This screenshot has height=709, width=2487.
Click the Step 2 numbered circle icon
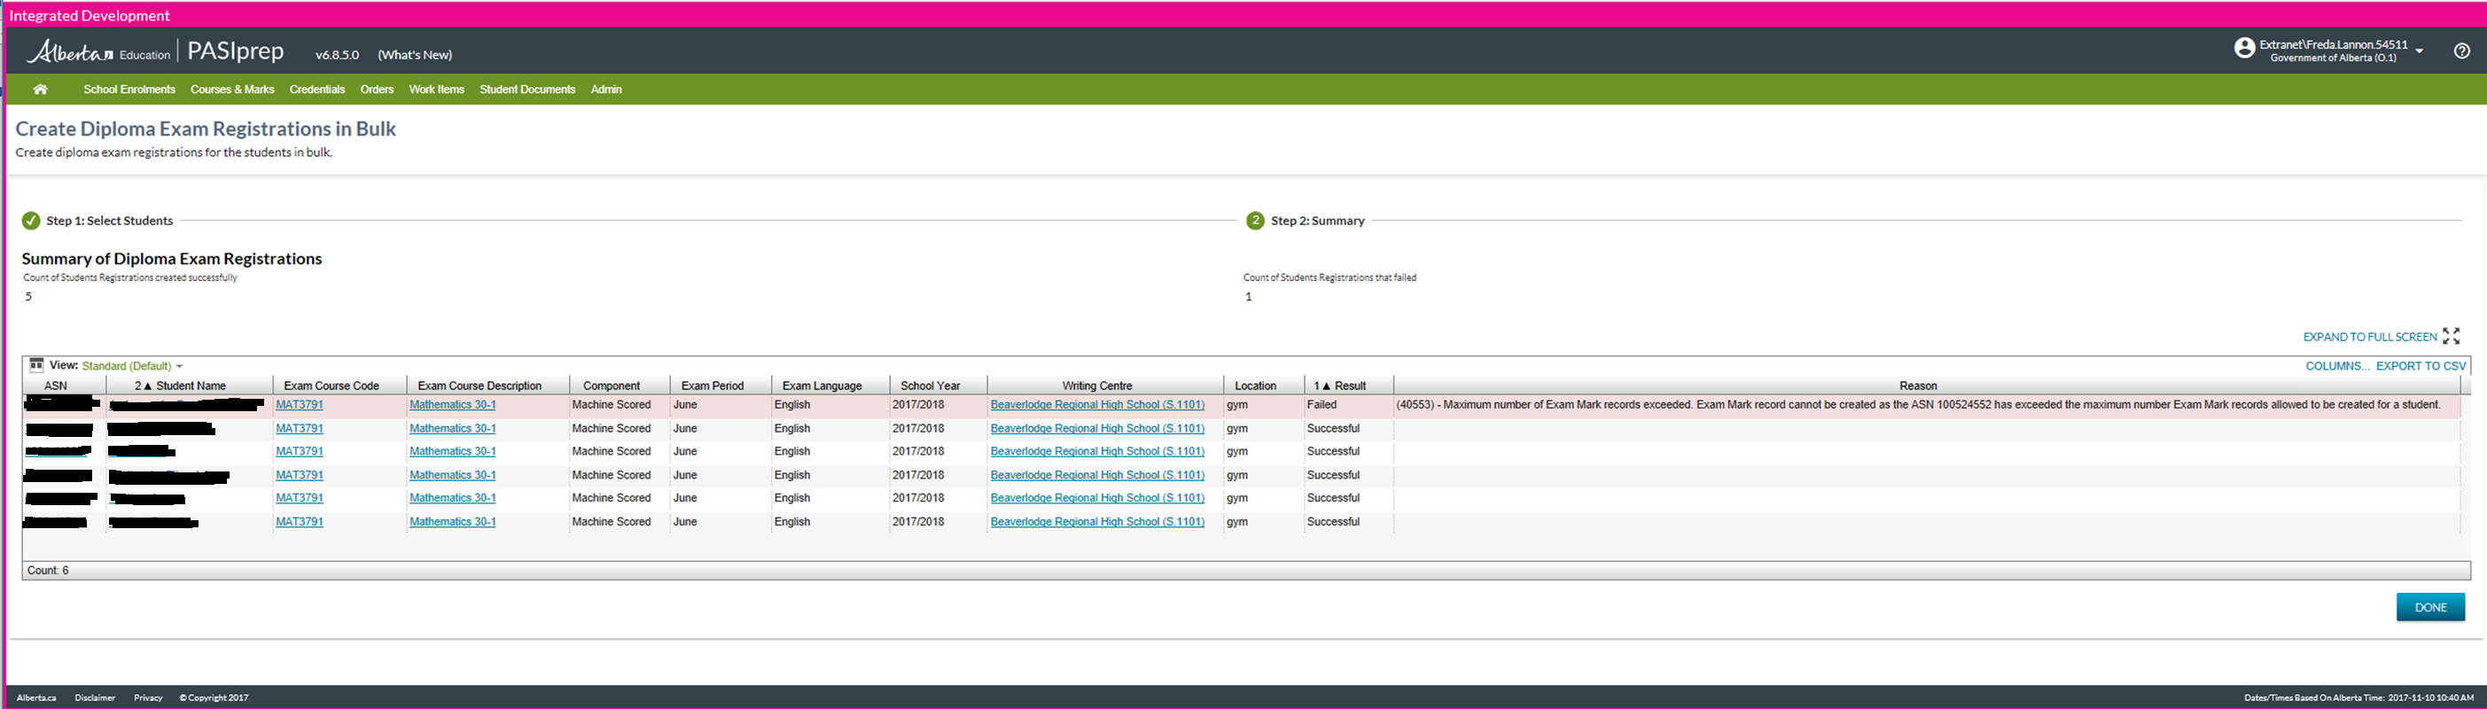[1254, 221]
